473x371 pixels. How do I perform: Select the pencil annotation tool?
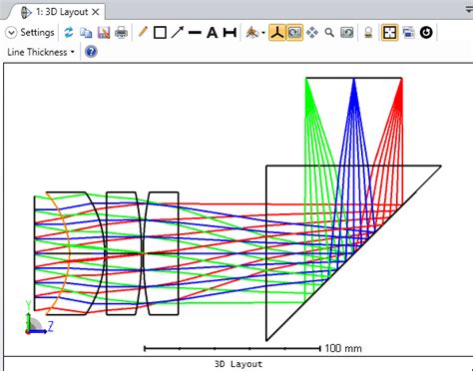143,32
